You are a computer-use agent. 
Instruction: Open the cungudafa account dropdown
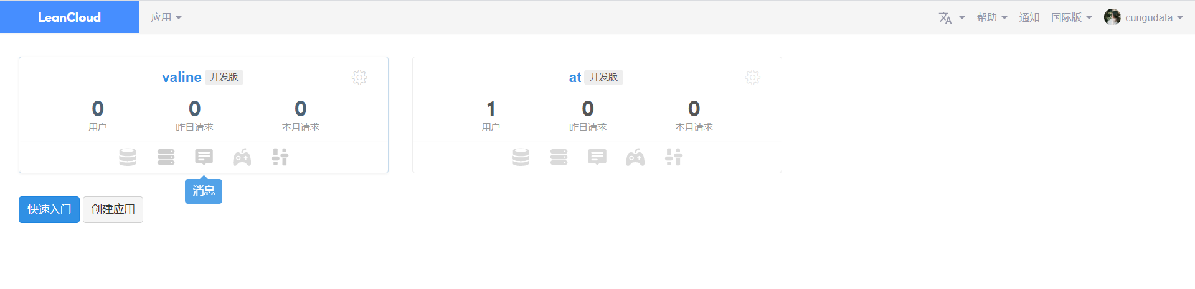[x=1154, y=17]
